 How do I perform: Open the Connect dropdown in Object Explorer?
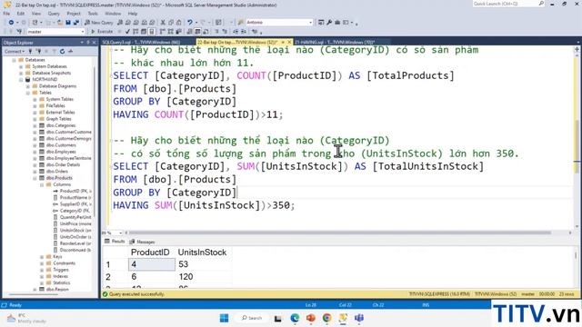(x=15, y=51)
